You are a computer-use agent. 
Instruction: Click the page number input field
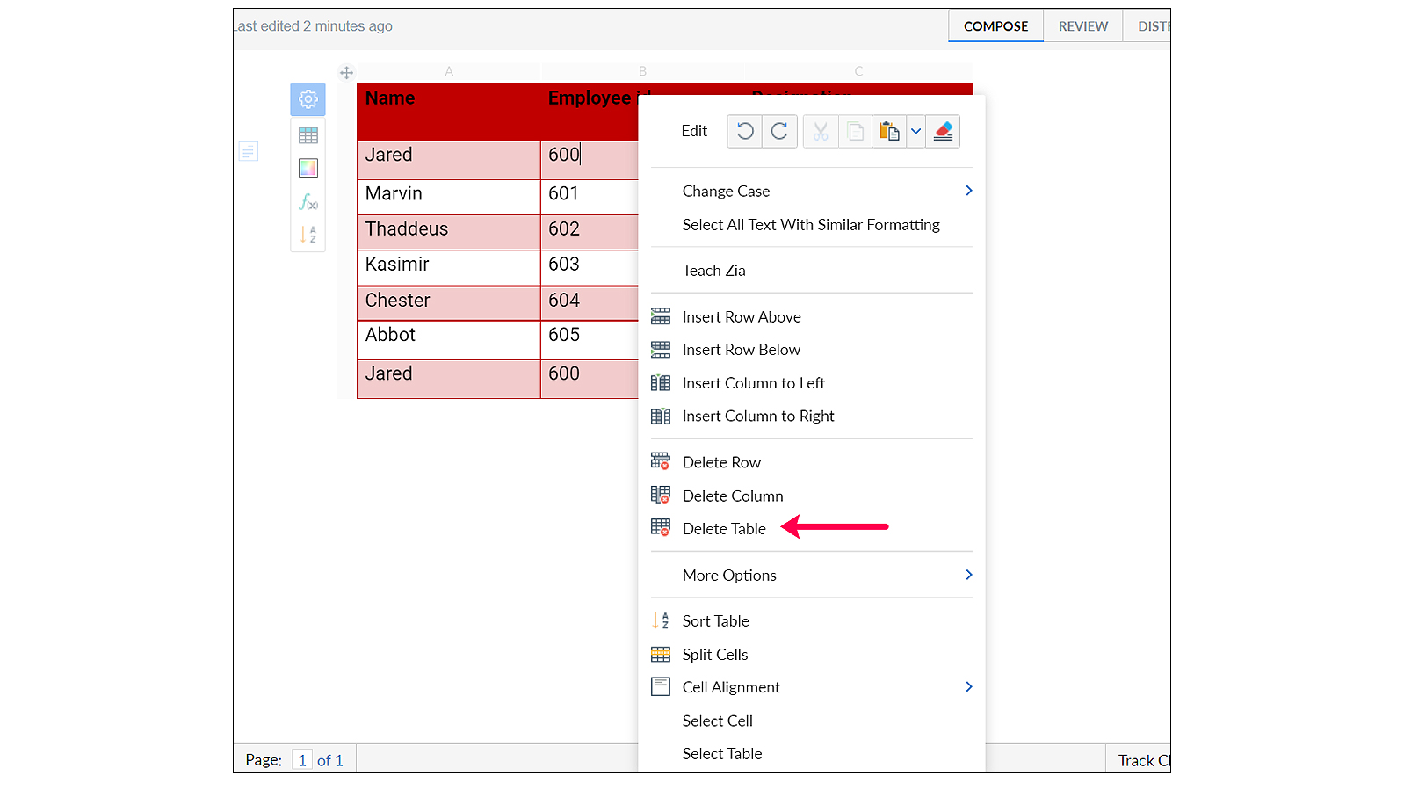point(301,760)
